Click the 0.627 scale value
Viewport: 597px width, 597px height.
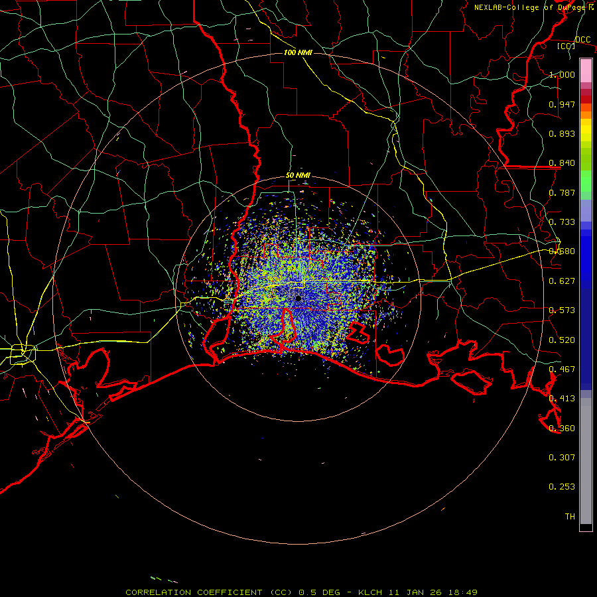click(562, 281)
